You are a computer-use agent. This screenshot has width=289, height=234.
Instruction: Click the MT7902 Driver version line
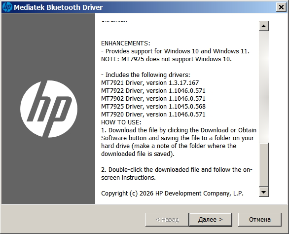tap(153, 99)
